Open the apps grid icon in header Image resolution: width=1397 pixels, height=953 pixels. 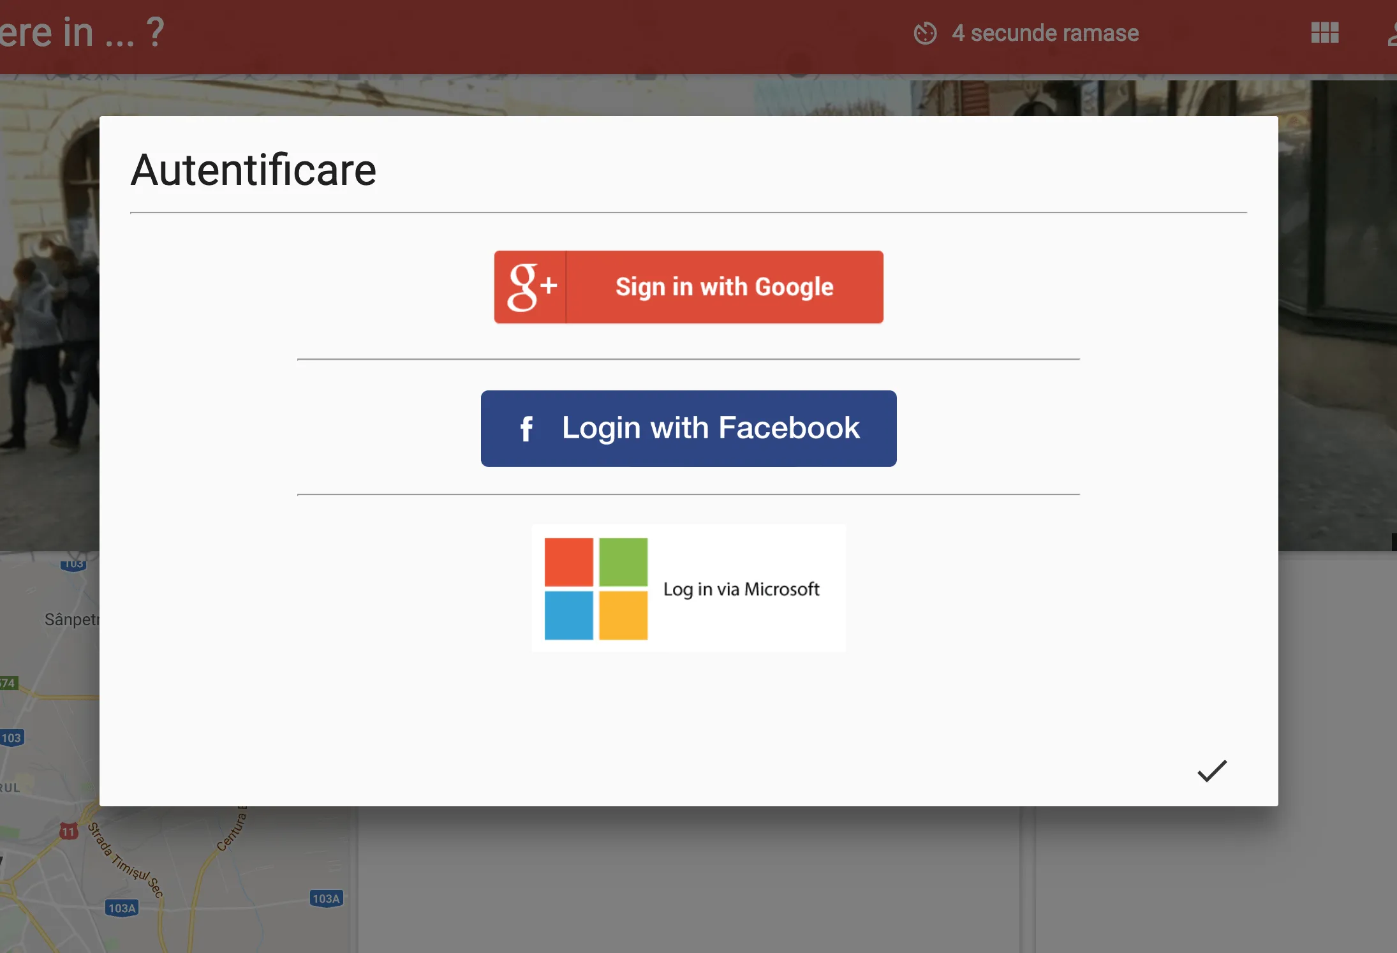tap(1324, 33)
